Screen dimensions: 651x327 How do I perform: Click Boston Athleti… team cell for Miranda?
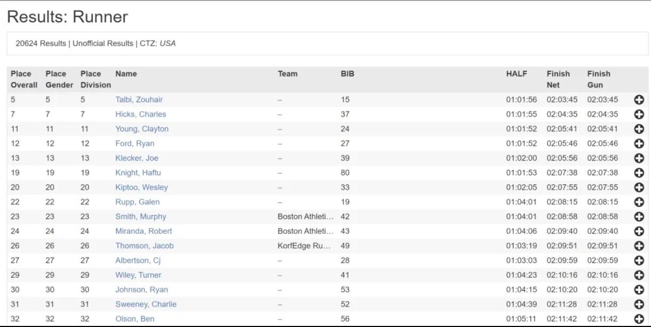(306, 231)
